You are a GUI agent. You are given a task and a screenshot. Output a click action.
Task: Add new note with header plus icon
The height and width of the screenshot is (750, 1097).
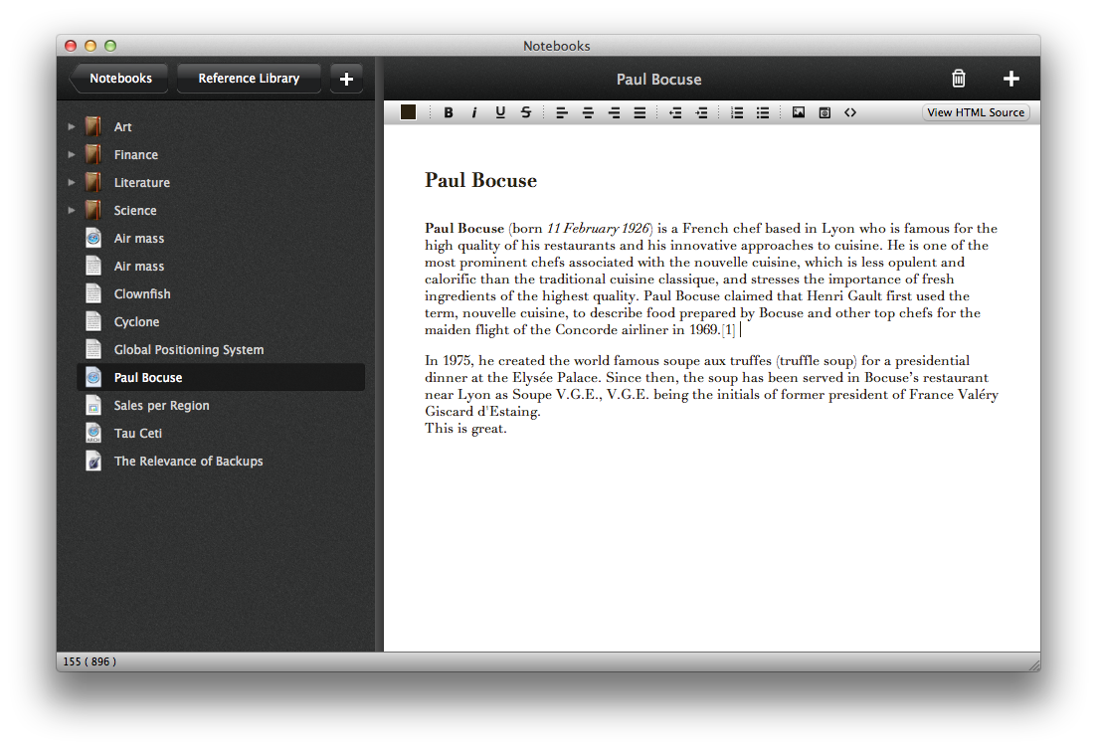click(1010, 79)
